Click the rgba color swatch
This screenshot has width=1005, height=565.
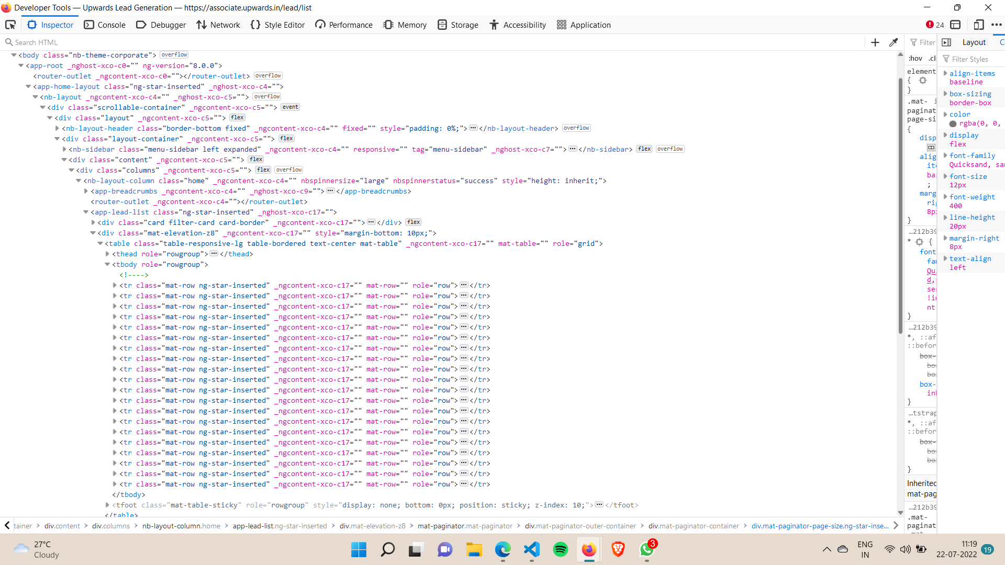point(953,124)
